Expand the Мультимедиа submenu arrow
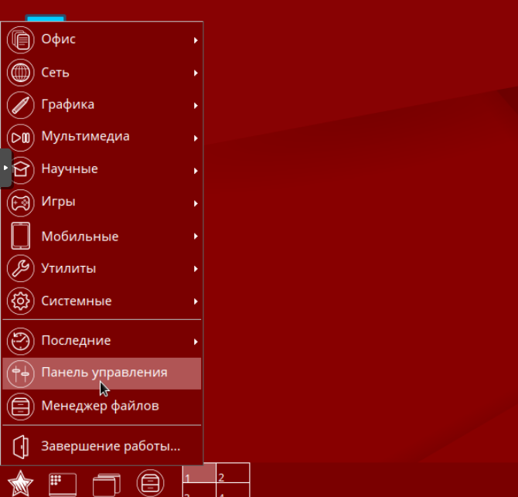518x497 pixels. 196,138
